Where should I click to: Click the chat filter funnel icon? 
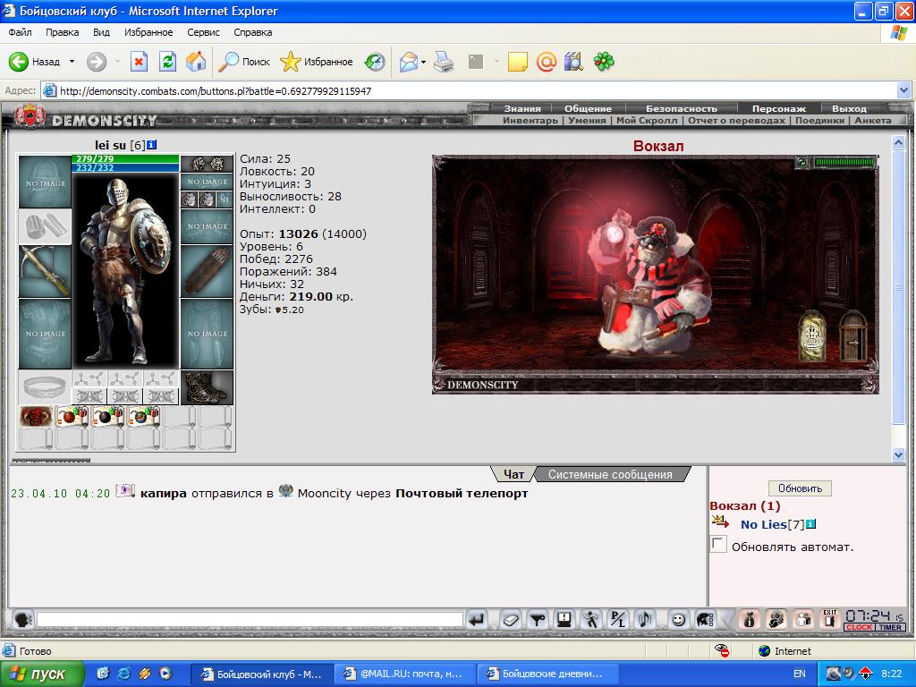(x=537, y=619)
